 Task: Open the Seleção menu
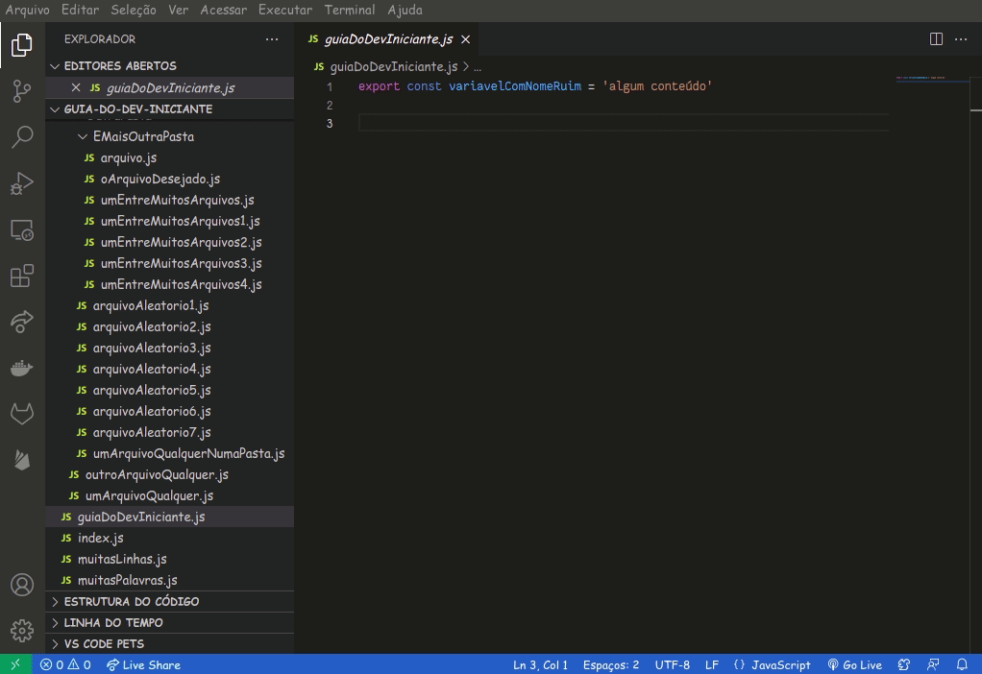tap(134, 10)
